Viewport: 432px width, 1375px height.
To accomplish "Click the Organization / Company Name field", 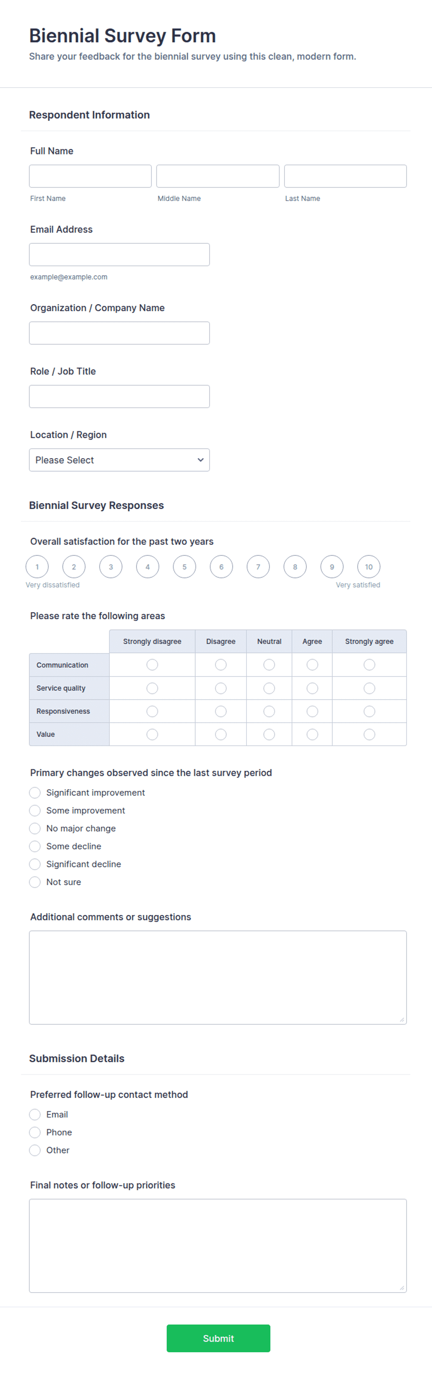I will pyautogui.click(x=119, y=333).
